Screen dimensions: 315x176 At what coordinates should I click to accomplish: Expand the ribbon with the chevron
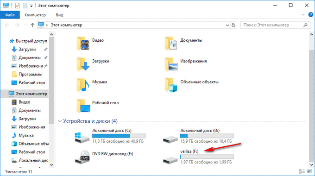(303, 15)
